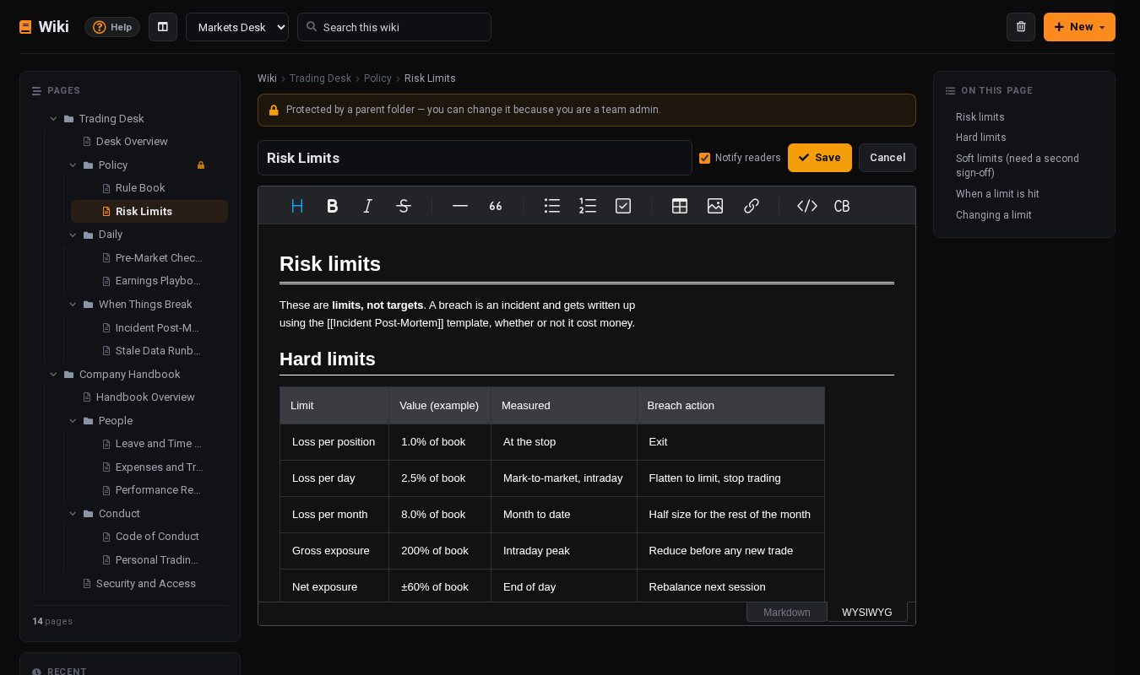
Task: Insert a hyperlink
Action: point(752,206)
